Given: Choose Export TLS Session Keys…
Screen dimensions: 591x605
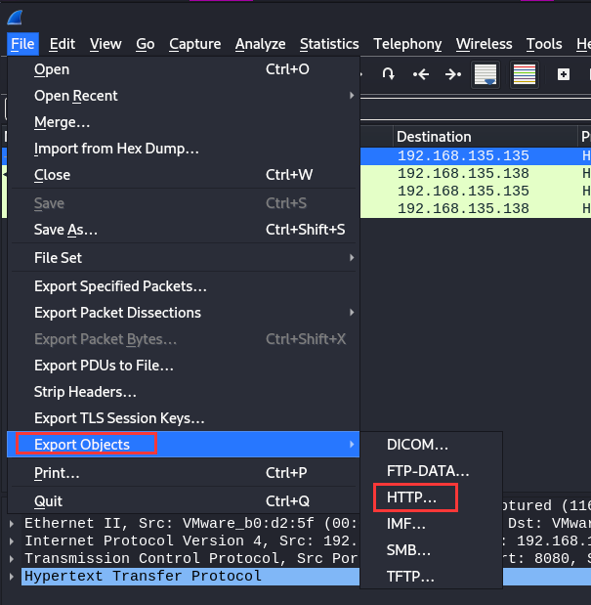Looking at the screenshot, I should (x=184, y=418).
